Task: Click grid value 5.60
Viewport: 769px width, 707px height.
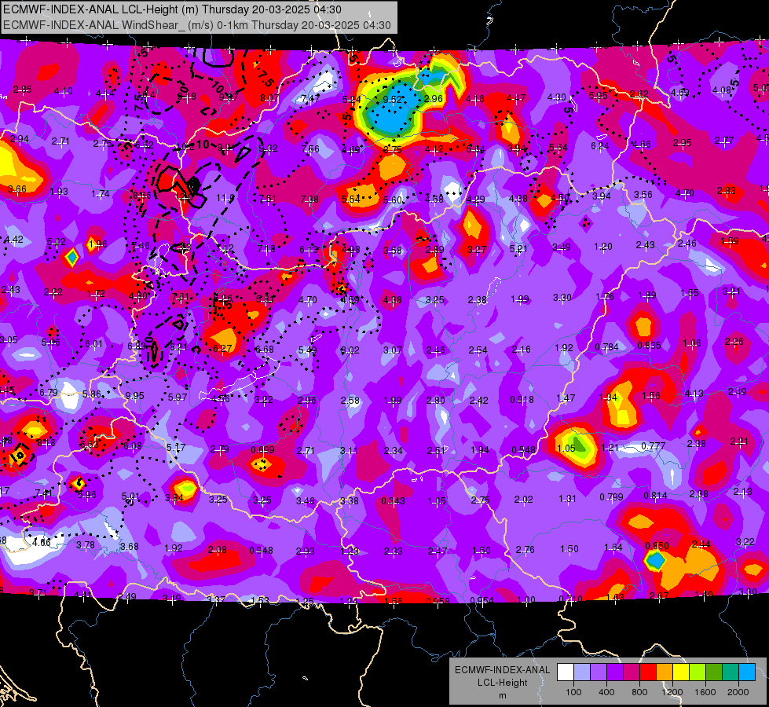Action: pyautogui.click(x=393, y=200)
